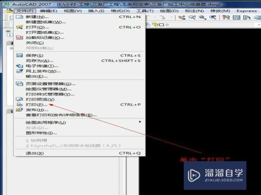Click the AutoCAD title bar application icon
Screen dimensions: 261x195
pyautogui.click(x=6, y=4)
